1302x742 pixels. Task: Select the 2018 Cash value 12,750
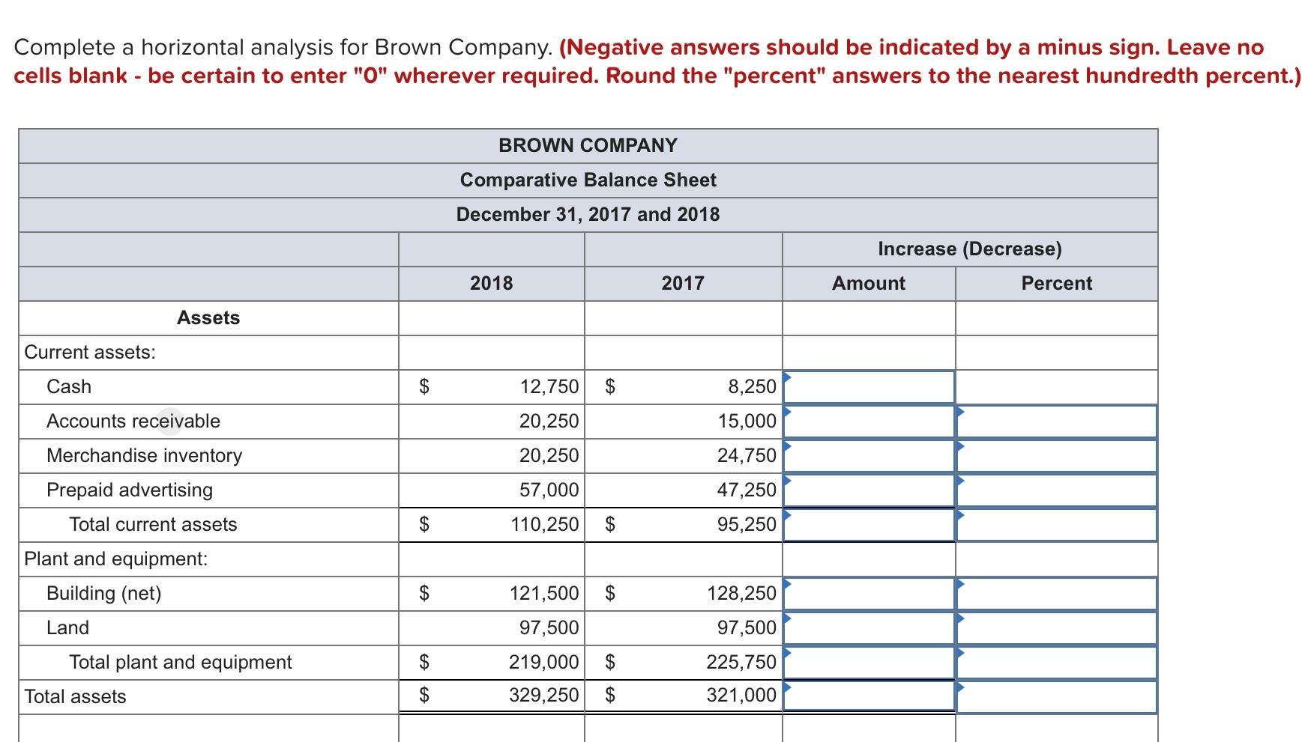coord(549,387)
